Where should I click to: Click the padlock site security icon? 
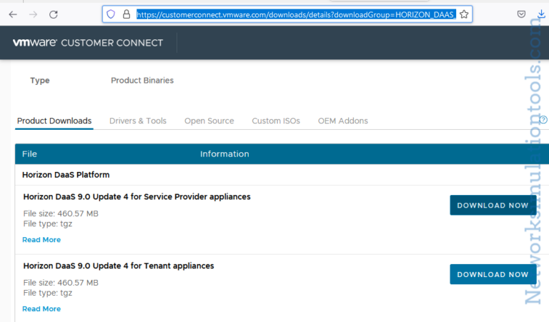click(126, 14)
